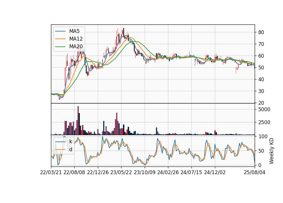This screenshot has height=203, width=283.
Task: Click the 24/12/02 date tick label
Action: pyautogui.click(x=215, y=172)
